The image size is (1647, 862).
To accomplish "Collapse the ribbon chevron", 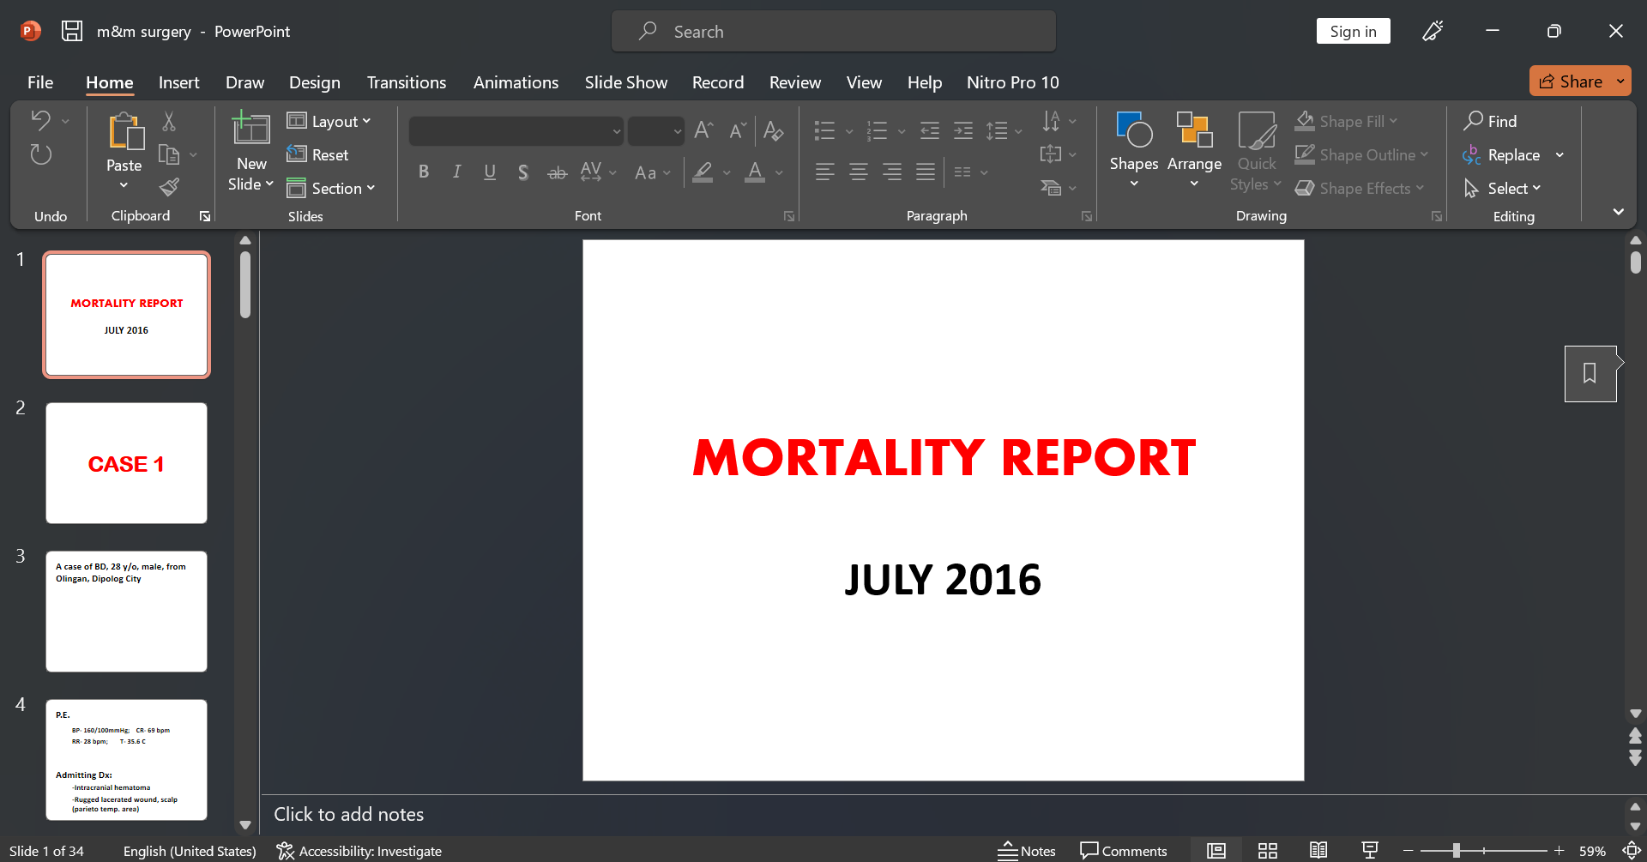I will pos(1618,212).
